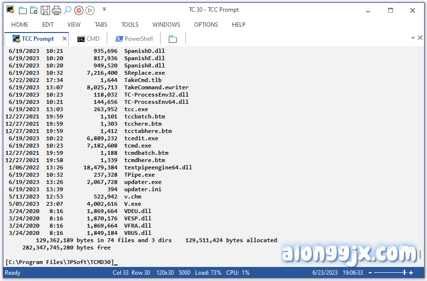This screenshot has height=281, width=427.
Task: Open the HOME menu
Action: (x=20, y=25)
